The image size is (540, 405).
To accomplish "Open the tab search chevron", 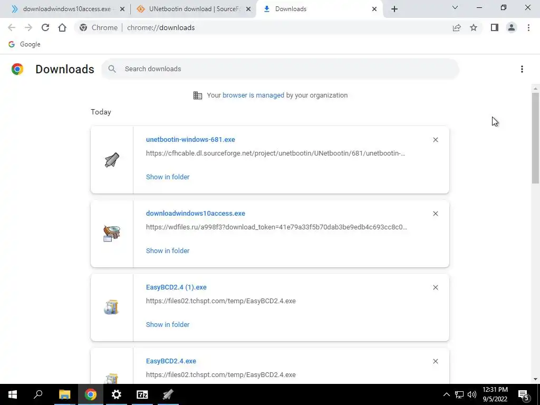I will (x=455, y=7).
